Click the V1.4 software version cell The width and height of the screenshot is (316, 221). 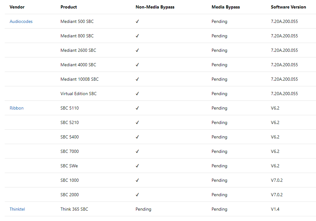pos(275,209)
